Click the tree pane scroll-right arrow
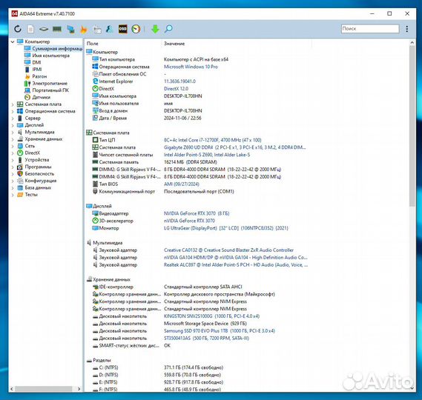 point(79,389)
